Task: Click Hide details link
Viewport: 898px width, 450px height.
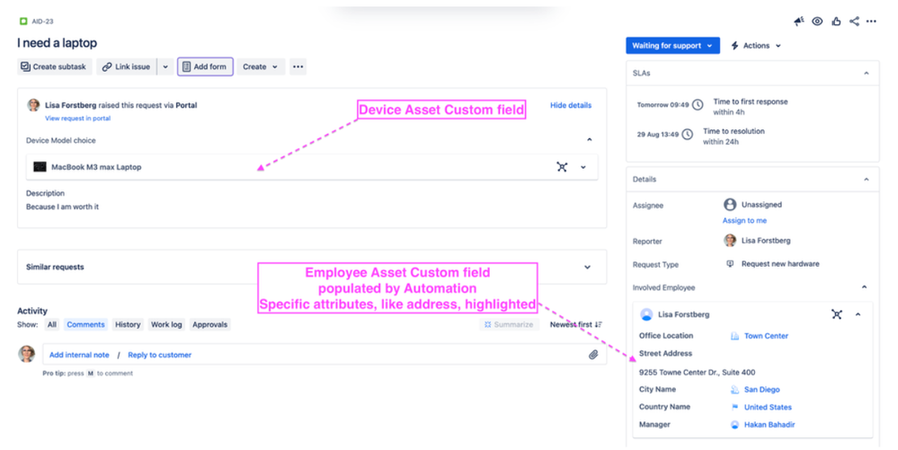Action: tap(571, 105)
